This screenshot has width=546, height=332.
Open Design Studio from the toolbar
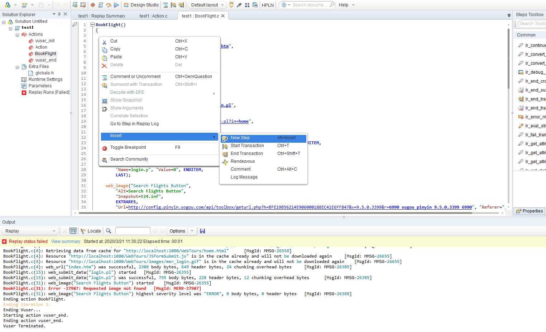coord(141,5)
